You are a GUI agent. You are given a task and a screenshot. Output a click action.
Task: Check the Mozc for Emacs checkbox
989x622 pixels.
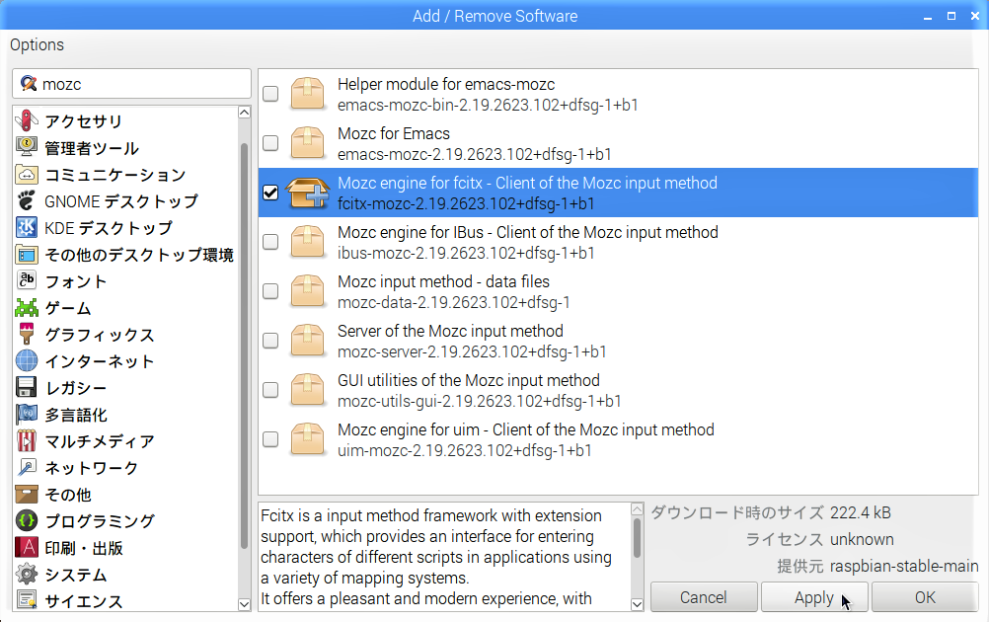(x=270, y=143)
